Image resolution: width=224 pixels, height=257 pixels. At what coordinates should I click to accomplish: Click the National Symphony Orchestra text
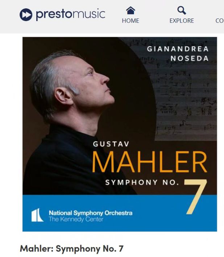(x=90, y=213)
